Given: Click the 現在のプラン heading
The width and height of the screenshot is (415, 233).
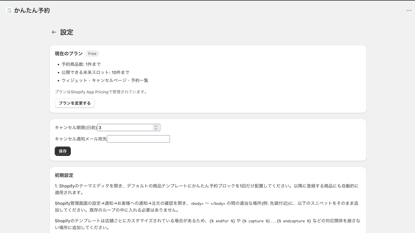Looking at the screenshot, I should click(x=69, y=54).
